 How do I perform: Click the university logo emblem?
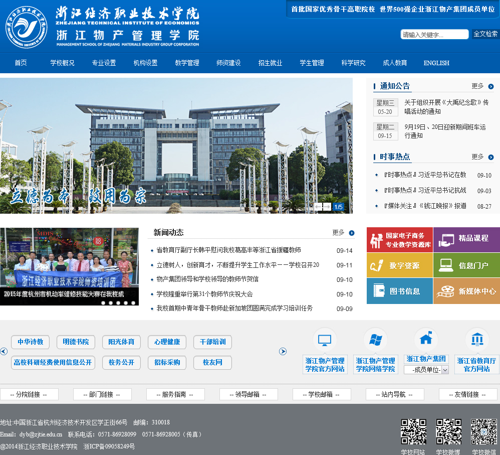click(x=26, y=27)
